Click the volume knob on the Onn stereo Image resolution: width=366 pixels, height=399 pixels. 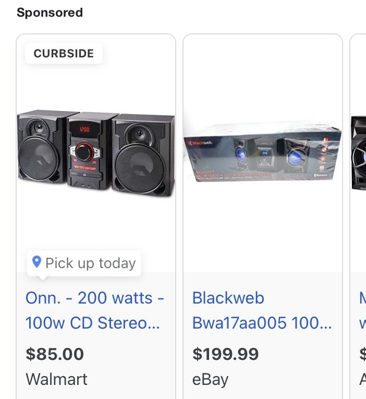pyautogui.click(x=84, y=151)
